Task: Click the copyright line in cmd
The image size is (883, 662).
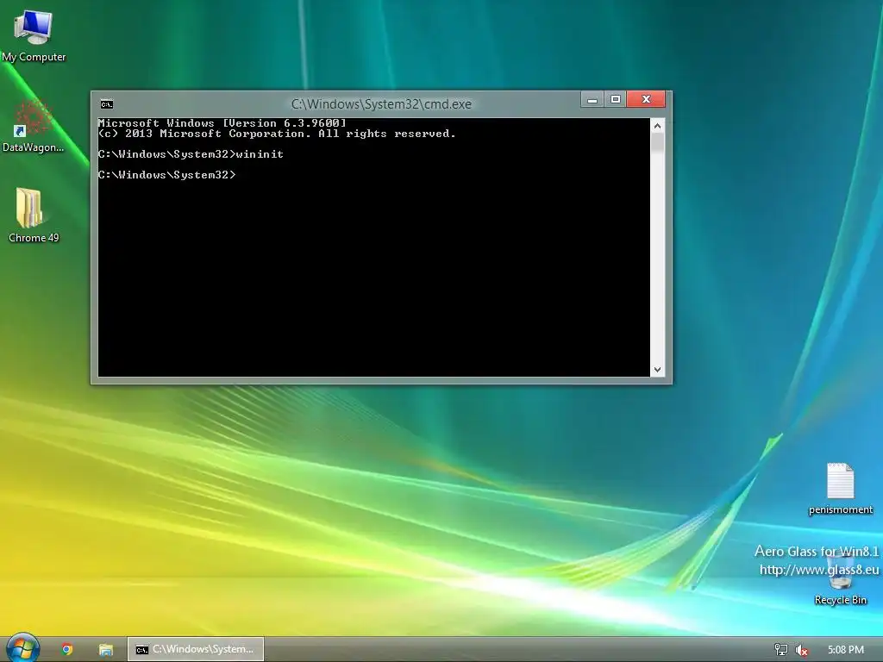Action: coord(277,134)
